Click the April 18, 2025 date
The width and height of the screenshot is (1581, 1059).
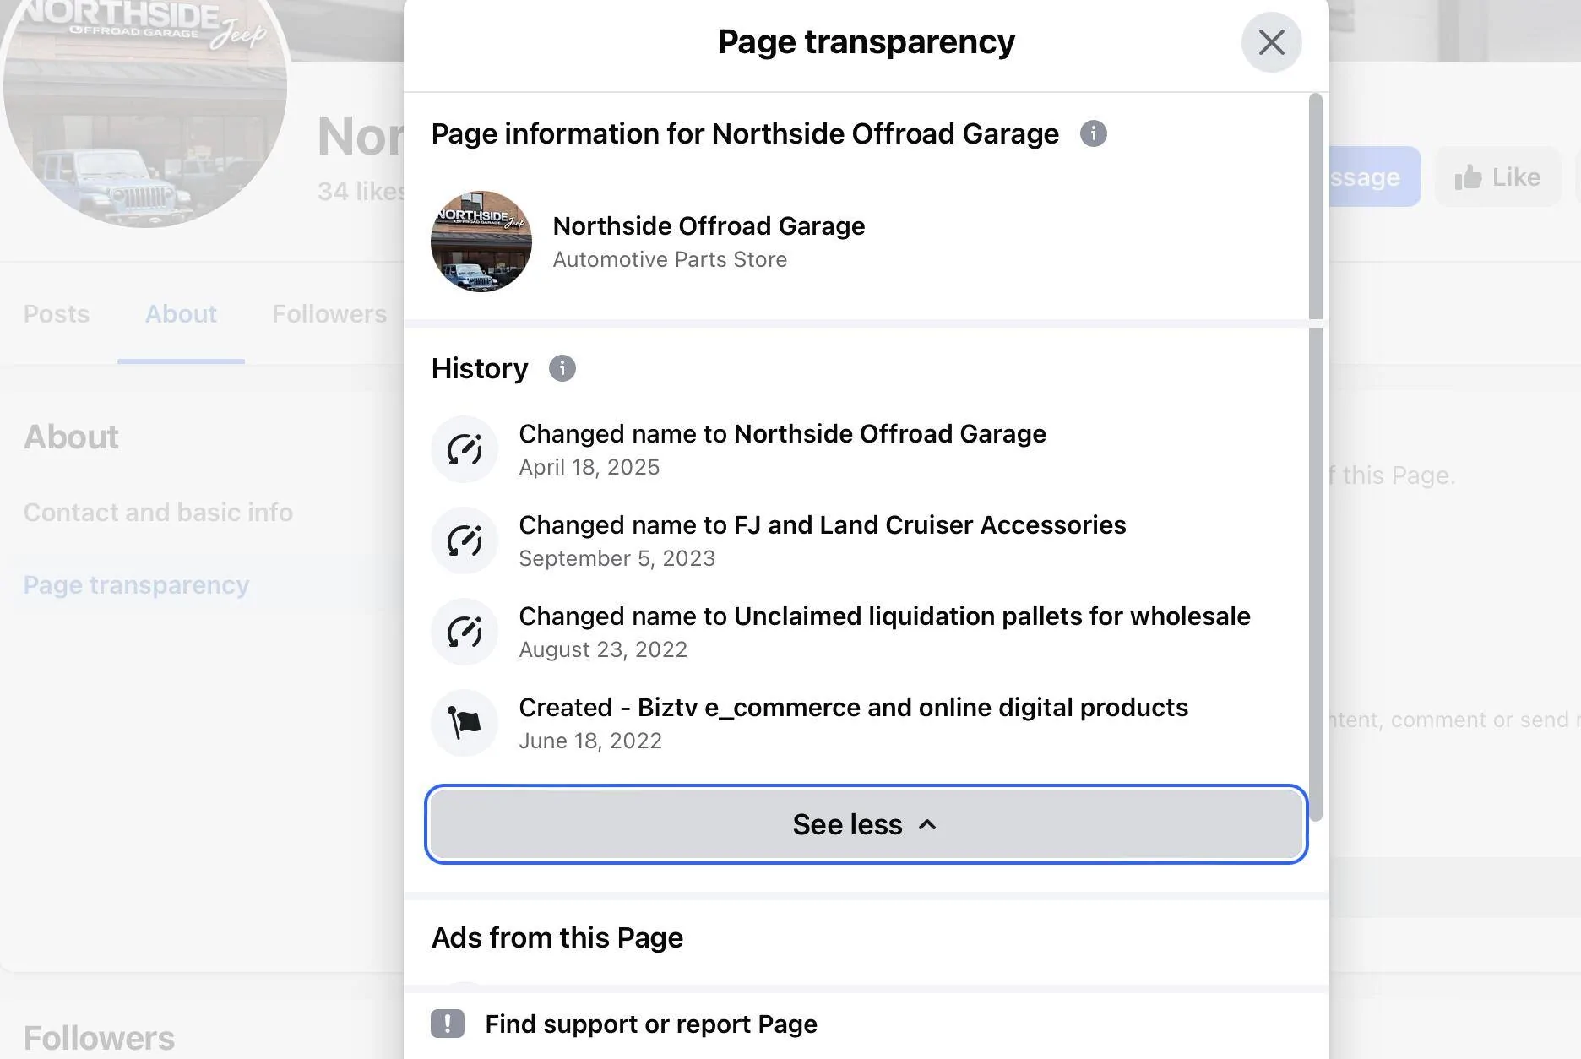point(589,467)
